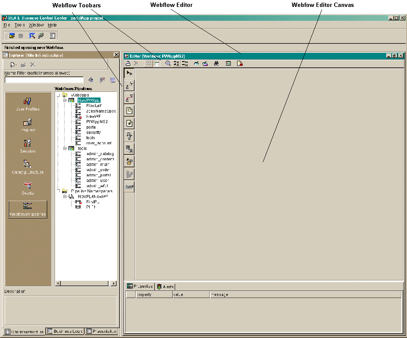Screen dimensions: 407x338
Task: Open Catalog Structure in Explorer sidebar
Action: pyautogui.click(x=27, y=167)
